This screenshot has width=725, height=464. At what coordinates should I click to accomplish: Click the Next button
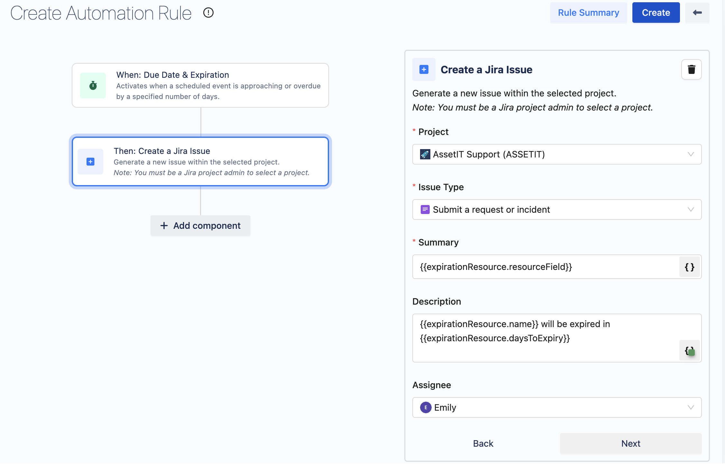point(630,444)
